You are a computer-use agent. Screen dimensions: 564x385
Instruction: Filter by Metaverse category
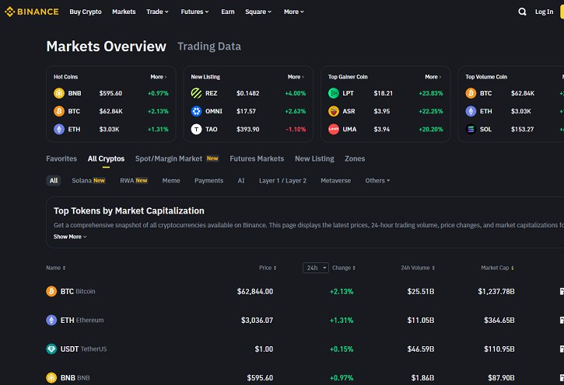[335, 181]
